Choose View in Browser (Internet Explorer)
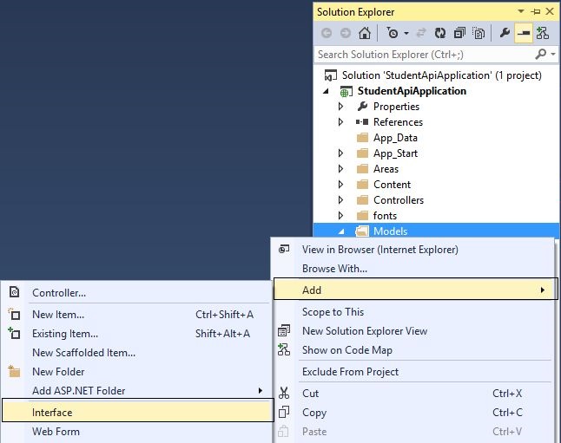561x443 pixels. 413,250
